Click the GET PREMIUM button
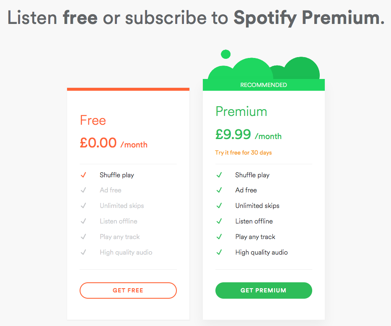The image size is (391, 326). click(263, 290)
